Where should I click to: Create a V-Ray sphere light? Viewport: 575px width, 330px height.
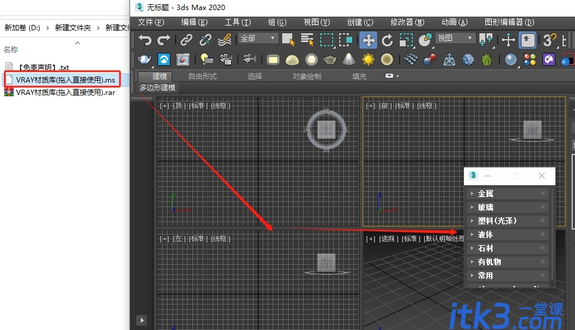pyautogui.click(x=311, y=60)
